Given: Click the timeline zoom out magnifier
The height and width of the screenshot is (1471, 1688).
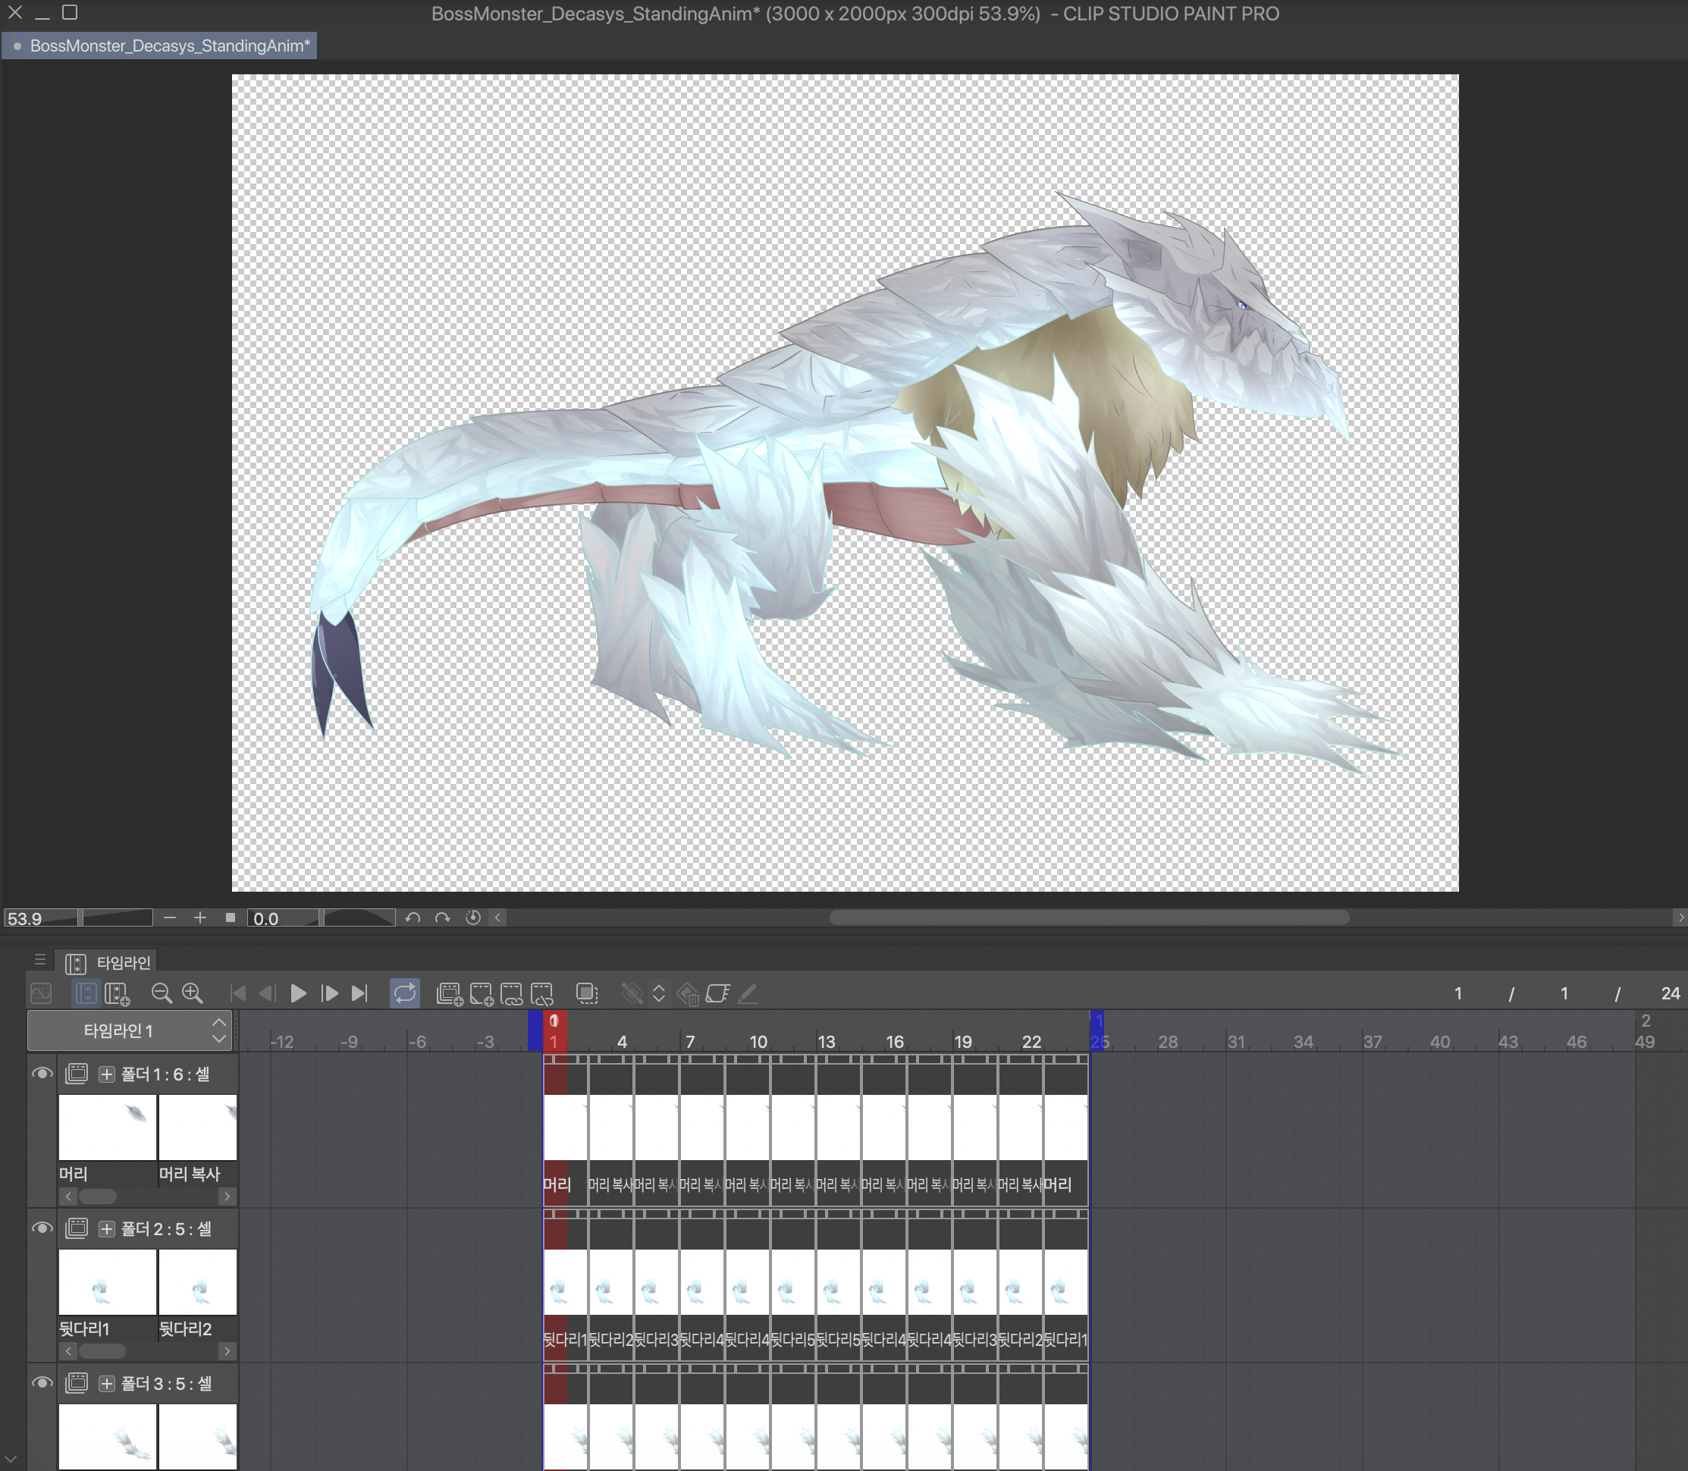Looking at the screenshot, I should [161, 993].
